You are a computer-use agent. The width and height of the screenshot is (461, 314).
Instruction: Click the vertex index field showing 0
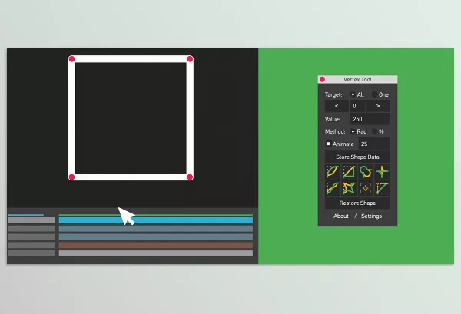coord(357,106)
